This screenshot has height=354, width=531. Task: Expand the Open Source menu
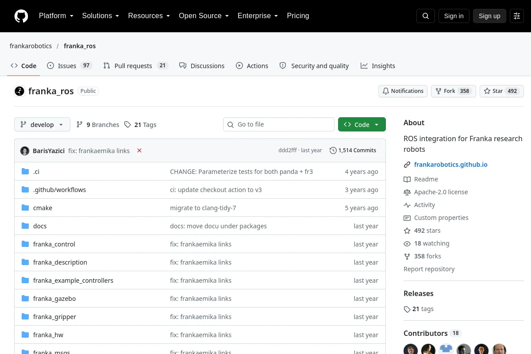pos(204,16)
